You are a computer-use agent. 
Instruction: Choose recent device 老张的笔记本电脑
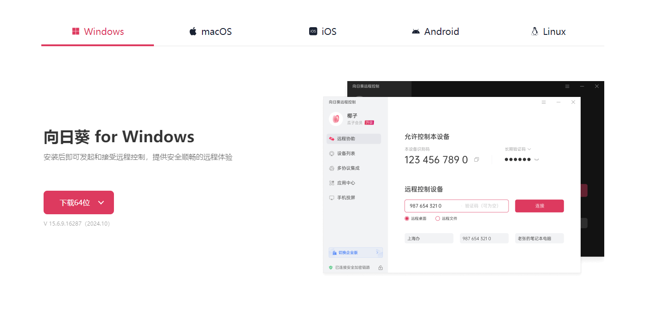[x=539, y=238]
